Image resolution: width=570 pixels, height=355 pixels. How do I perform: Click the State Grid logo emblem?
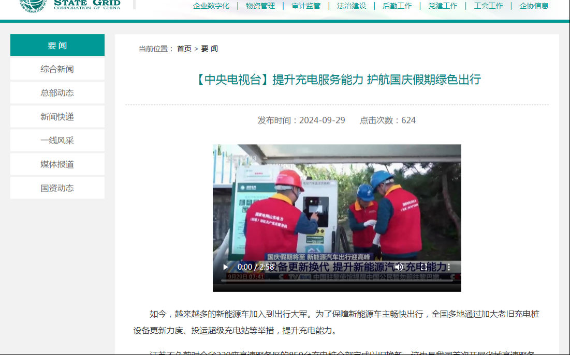pyautogui.click(x=33, y=5)
